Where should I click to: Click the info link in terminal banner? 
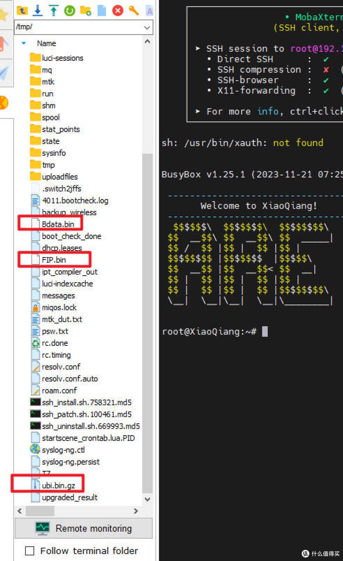click(268, 111)
